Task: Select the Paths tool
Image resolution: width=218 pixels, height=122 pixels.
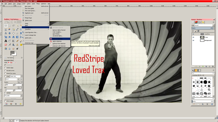Action: pos(13,29)
